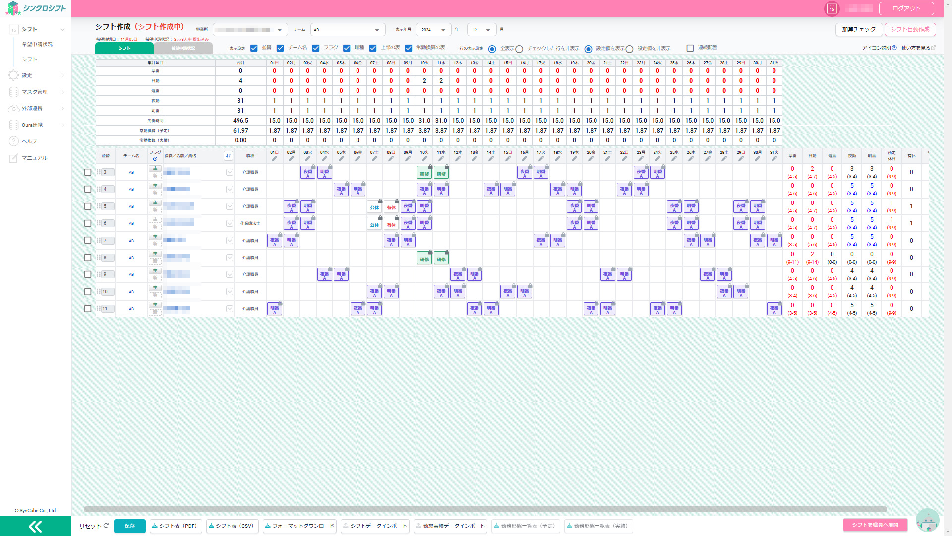Click row 5 order number field
The height and width of the screenshot is (536, 952).
pyautogui.click(x=108, y=206)
